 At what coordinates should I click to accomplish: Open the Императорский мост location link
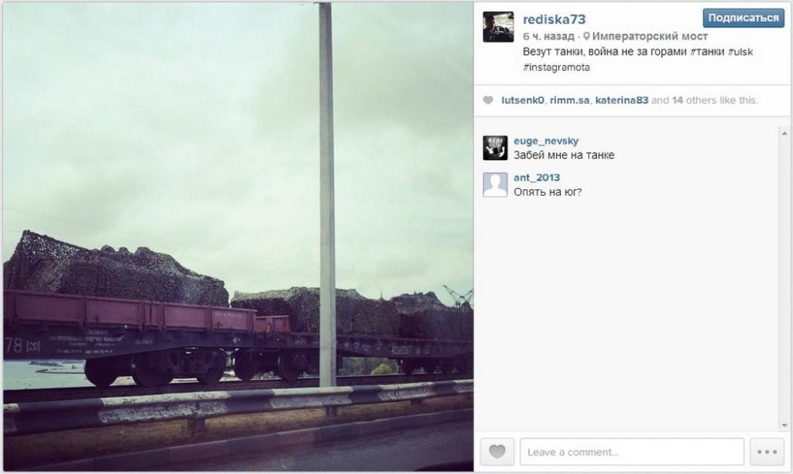point(650,36)
